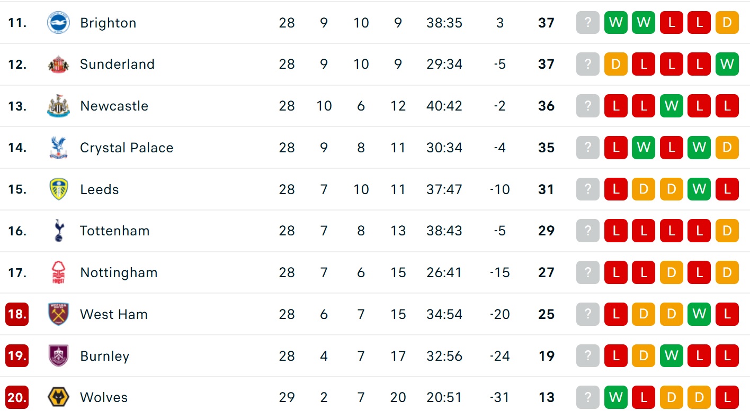Click the Newcastle club crest icon
The image size is (750, 411).
point(58,106)
